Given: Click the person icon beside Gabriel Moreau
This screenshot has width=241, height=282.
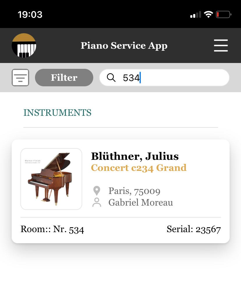Looking at the screenshot, I should [96, 202].
